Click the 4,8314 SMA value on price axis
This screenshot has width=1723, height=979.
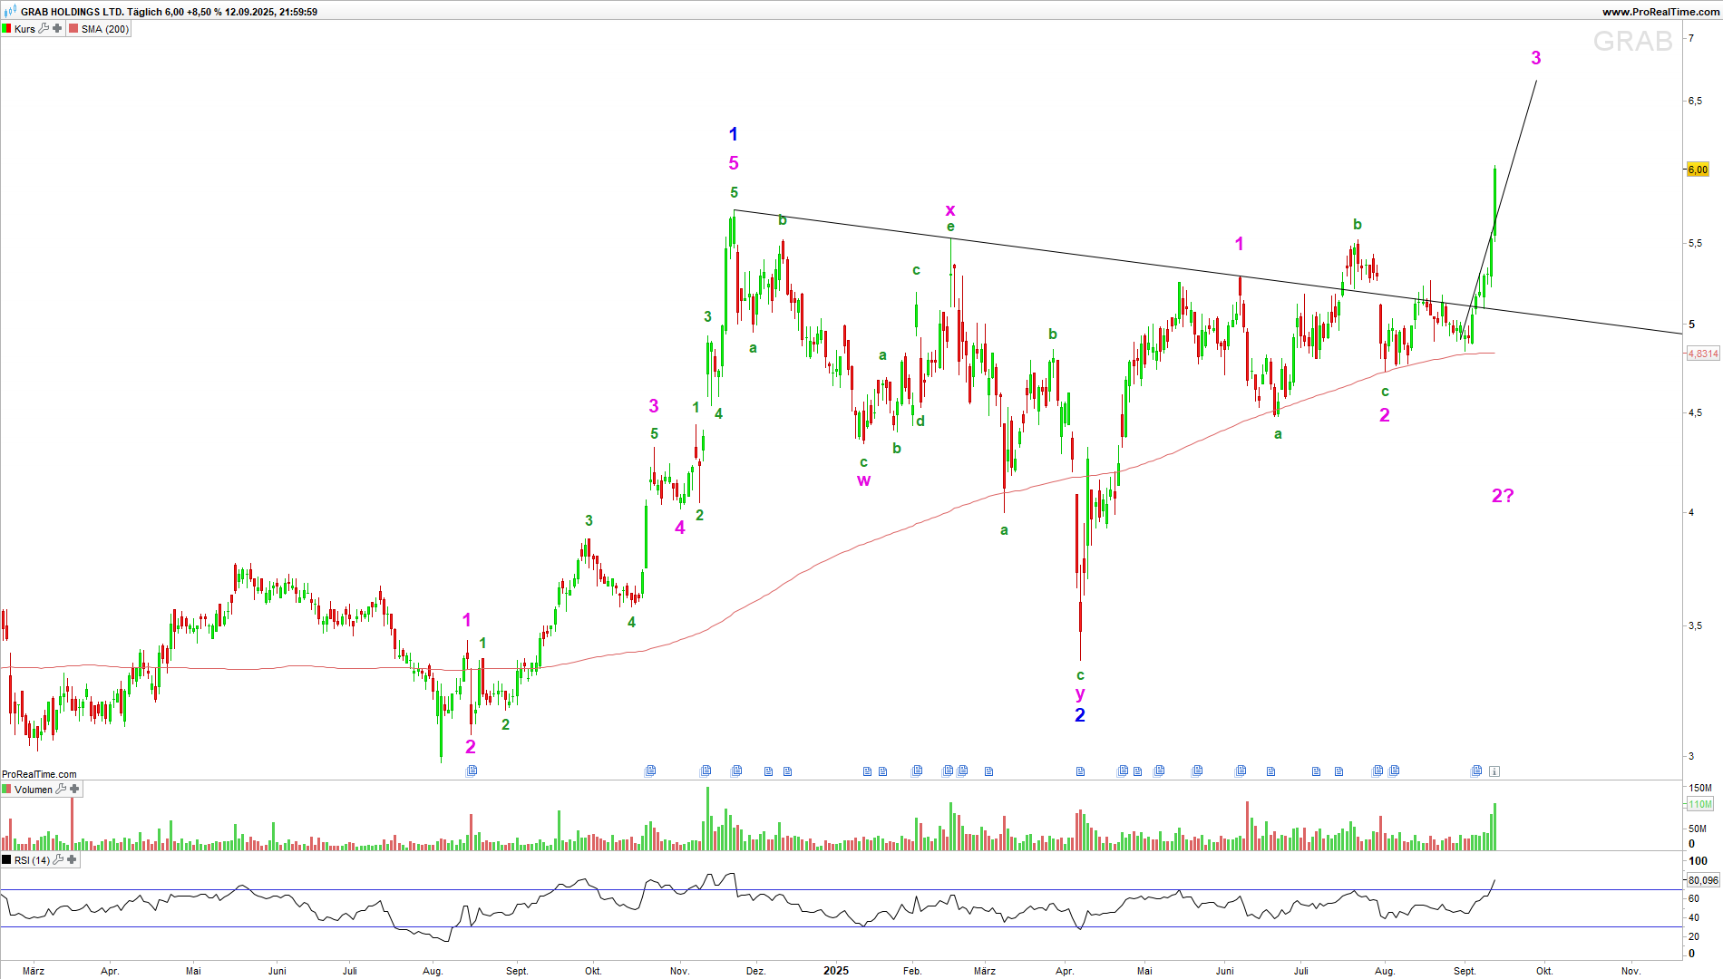[x=1702, y=354]
